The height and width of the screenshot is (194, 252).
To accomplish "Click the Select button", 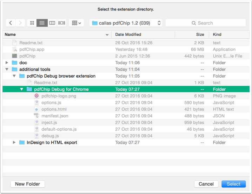I will click(x=233, y=184).
